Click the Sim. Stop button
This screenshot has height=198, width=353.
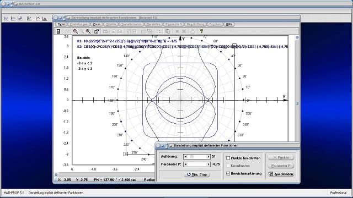[x=197, y=174]
